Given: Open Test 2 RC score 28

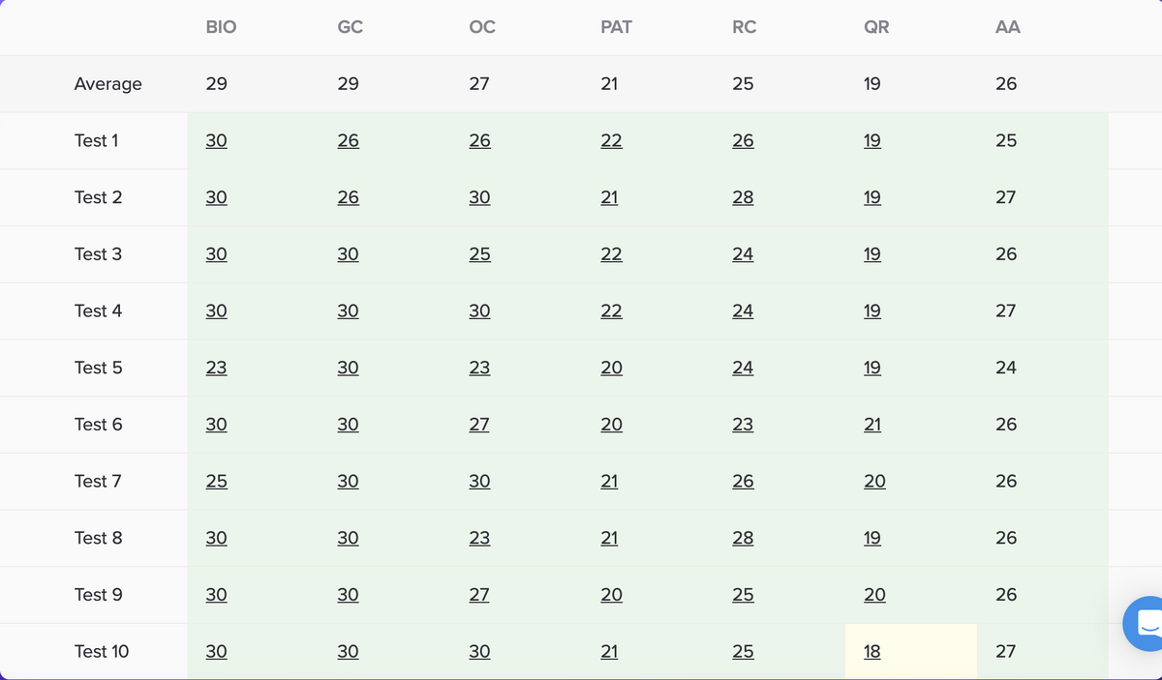Looking at the screenshot, I should pos(743,197).
